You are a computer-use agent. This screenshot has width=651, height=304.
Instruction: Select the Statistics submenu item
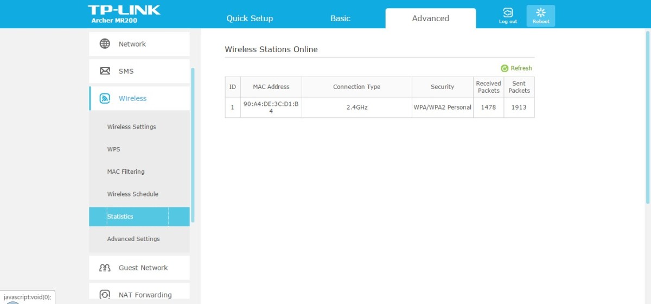[139, 217]
